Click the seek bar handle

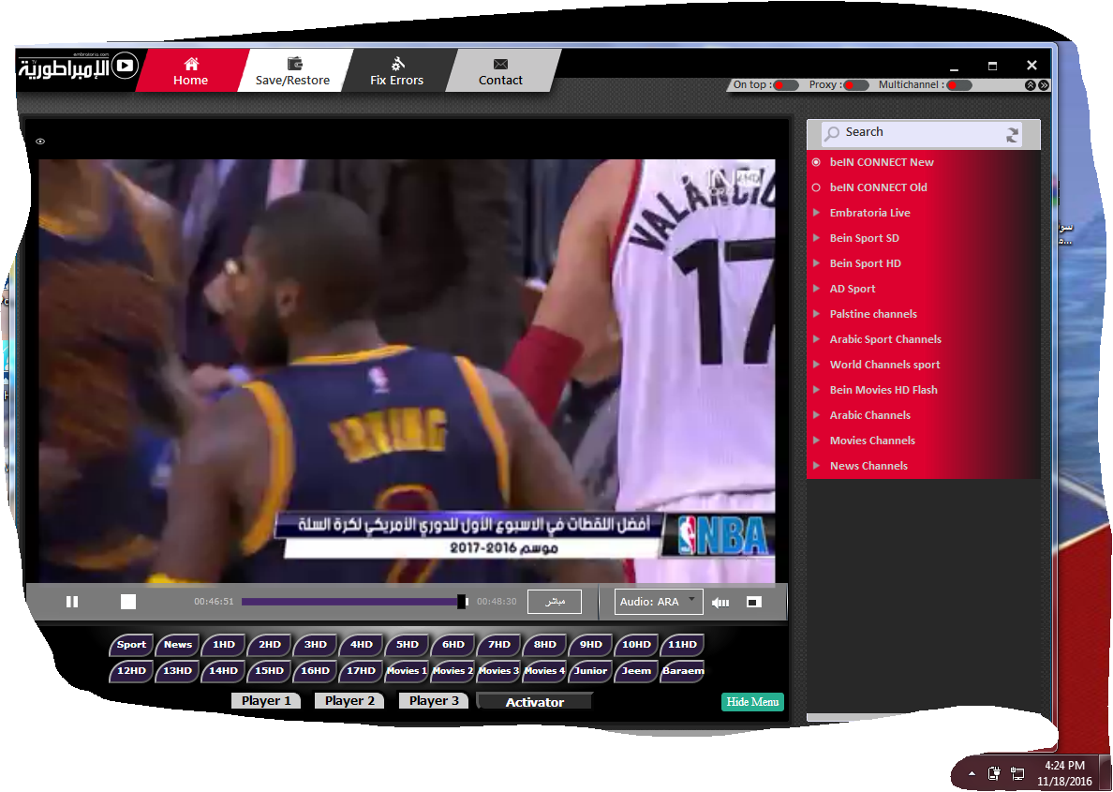click(x=462, y=602)
